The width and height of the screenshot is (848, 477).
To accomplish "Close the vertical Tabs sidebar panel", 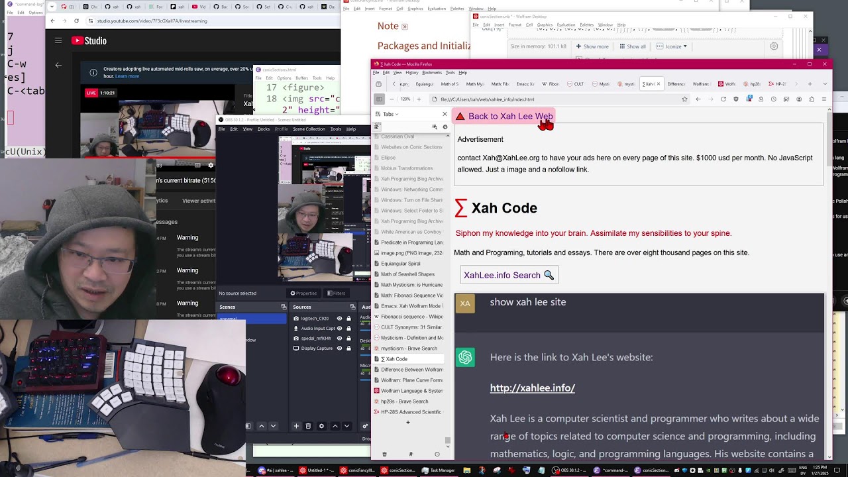I will pos(445,114).
